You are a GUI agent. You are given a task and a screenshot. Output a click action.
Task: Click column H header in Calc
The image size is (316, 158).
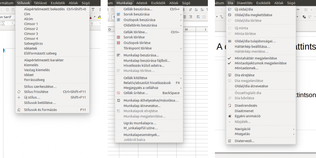click(186, 30)
